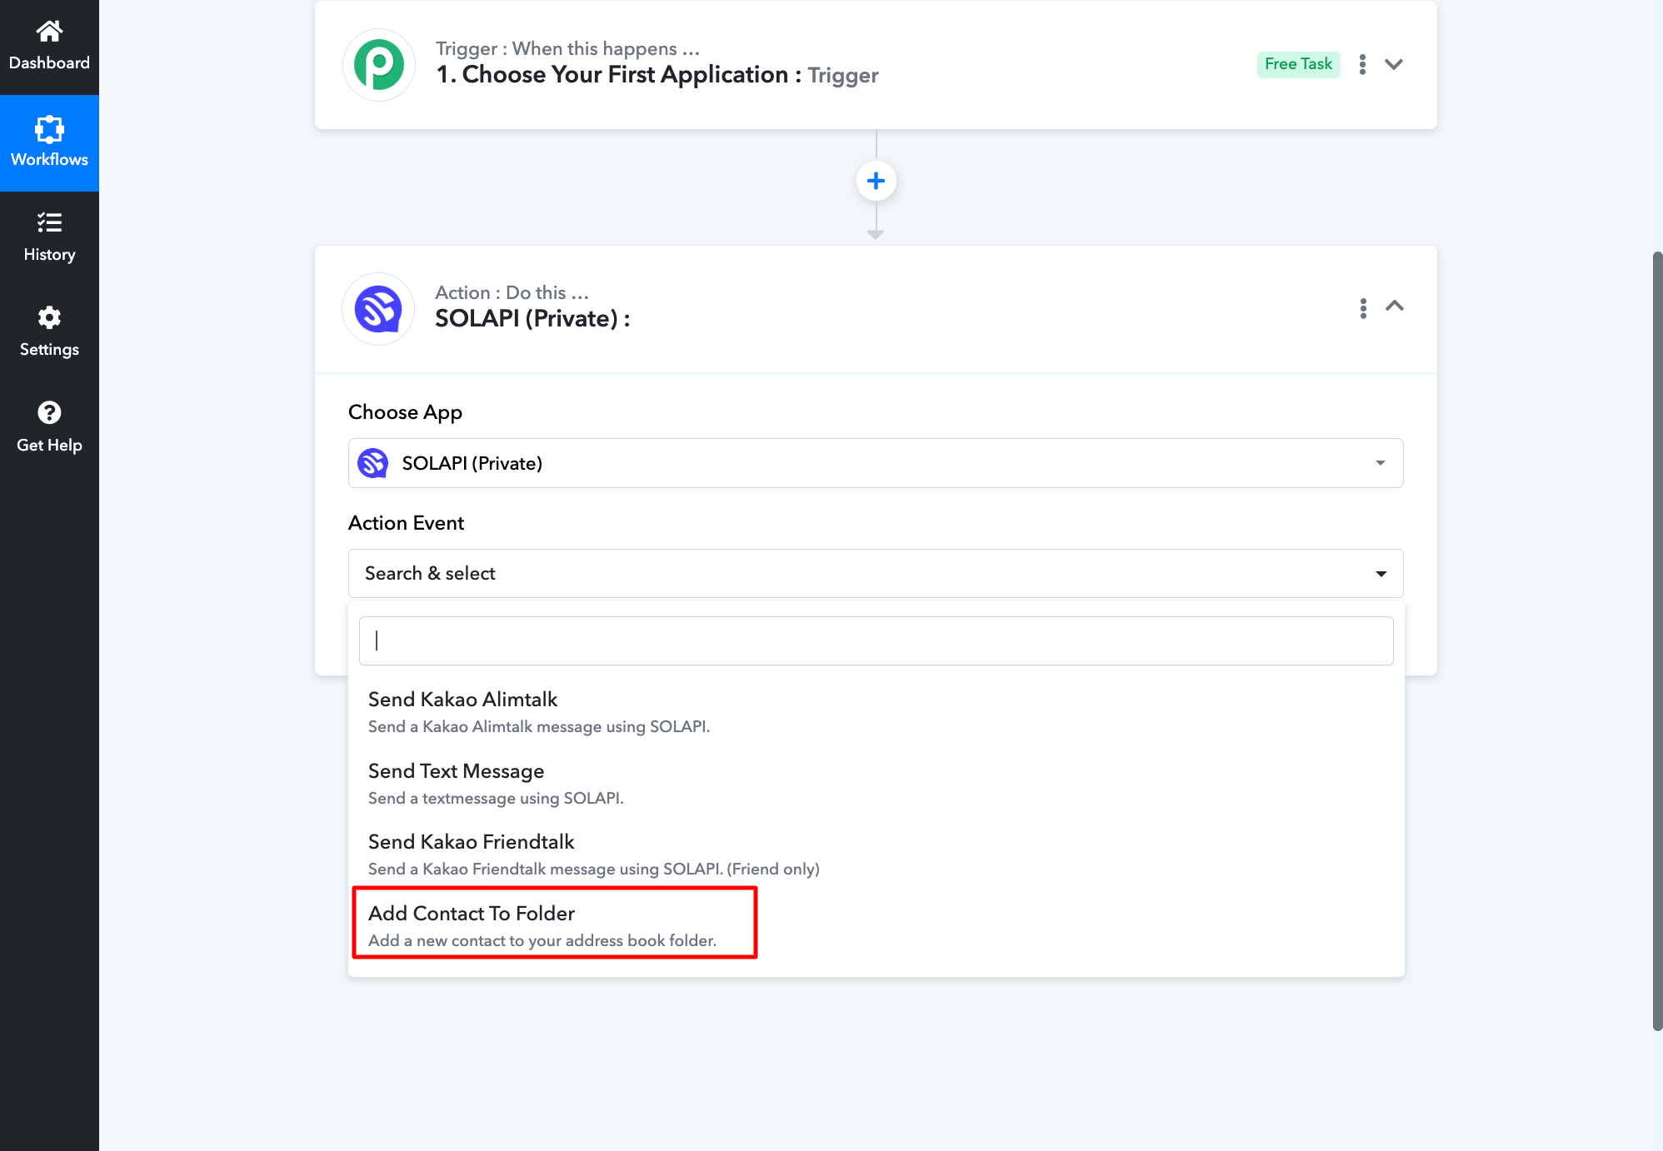The image size is (1663, 1151).
Task: Click the plus icon to add step
Action: [x=876, y=181]
